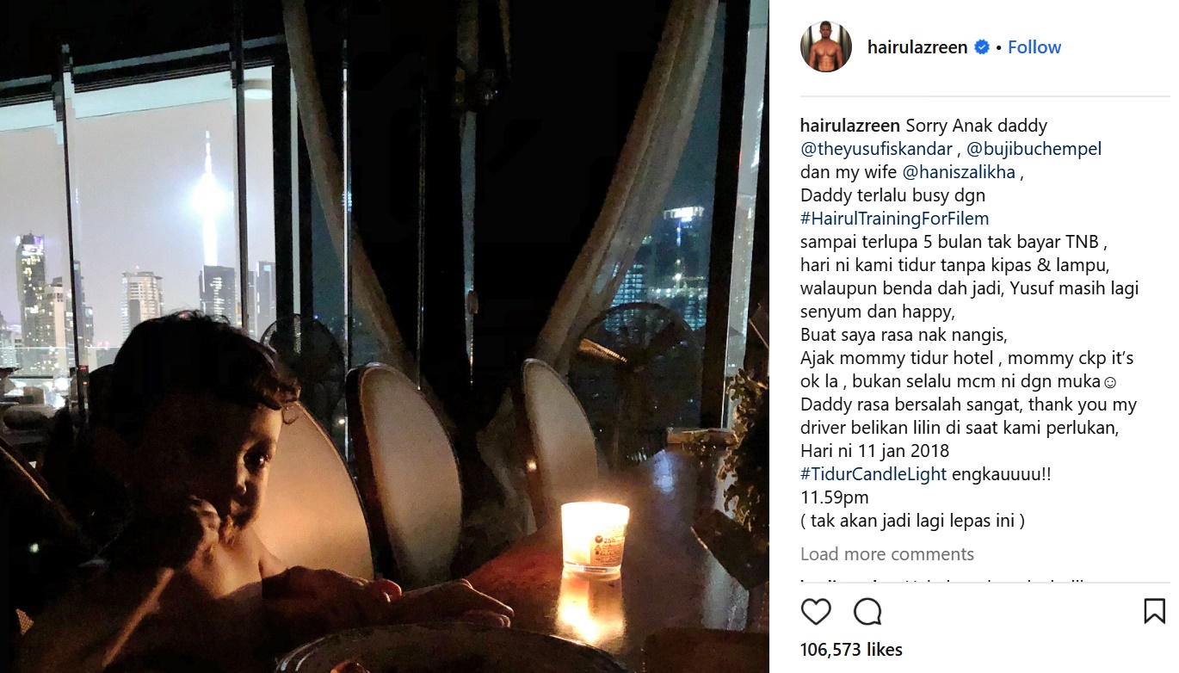
Task: Open hairulazreen's profile picture
Action: pyautogui.click(x=826, y=46)
